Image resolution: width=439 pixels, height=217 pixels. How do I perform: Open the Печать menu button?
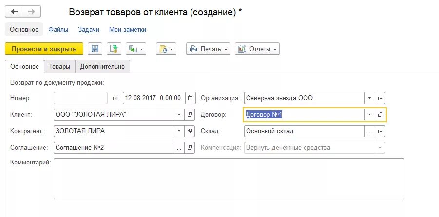click(x=209, y=49)
